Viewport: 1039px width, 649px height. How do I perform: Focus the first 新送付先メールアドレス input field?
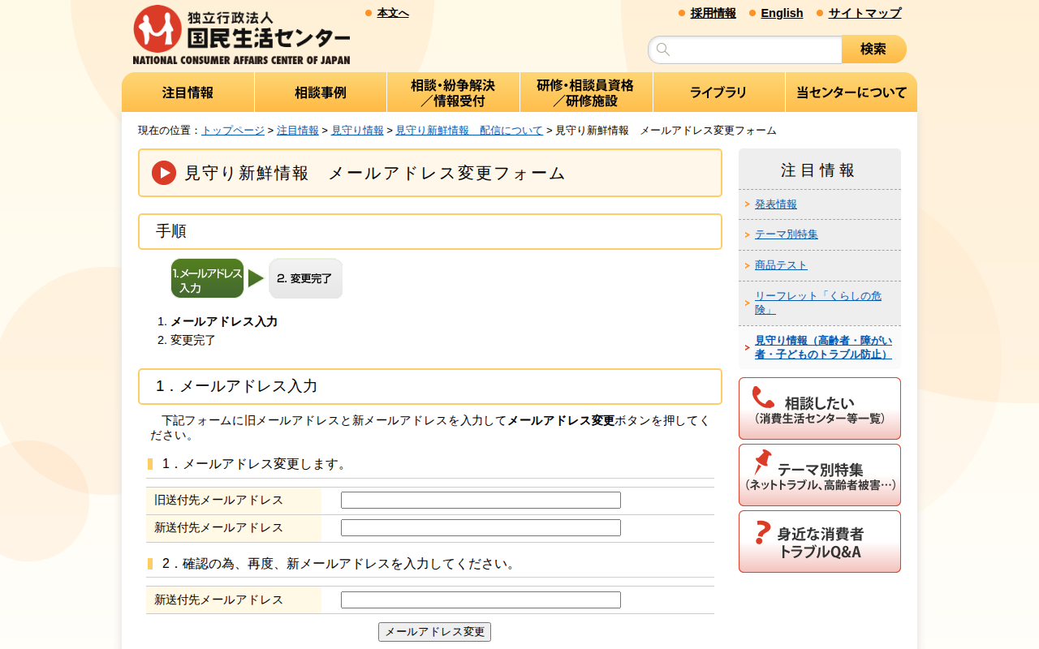point(481,528)
